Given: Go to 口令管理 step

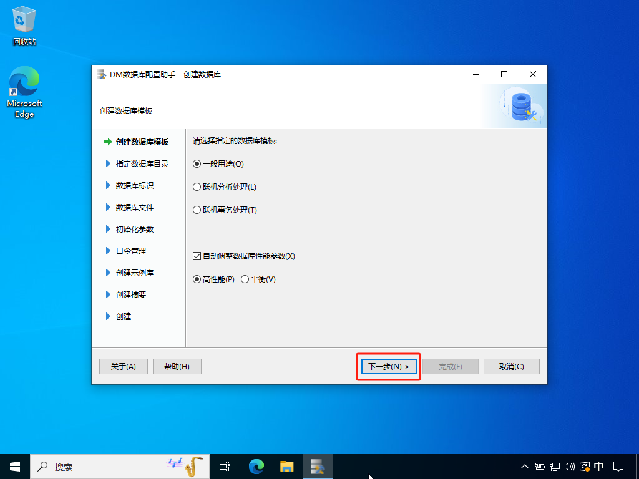Looking at the screenshot, I should pyautogui.click(x=126, y=251).
